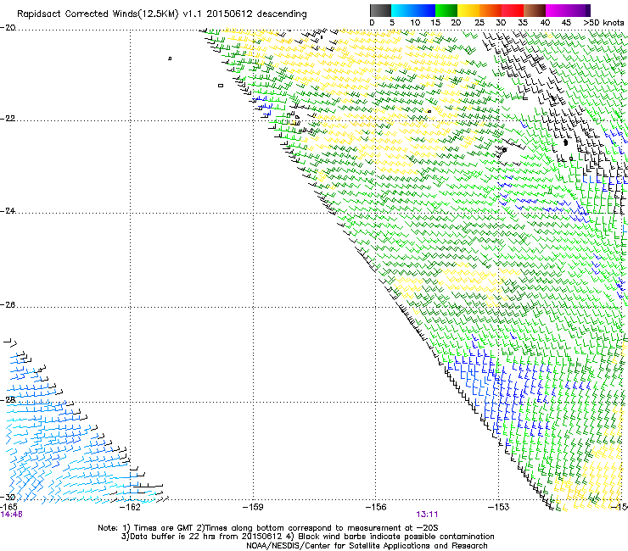Click the red 30-35 knots color band

[513, 10]
